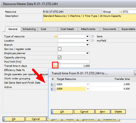Image resolution: width=136 pixels, height=123 pixels.
Task: Switch to the Scheduling tab
Action: pos(29,29)
